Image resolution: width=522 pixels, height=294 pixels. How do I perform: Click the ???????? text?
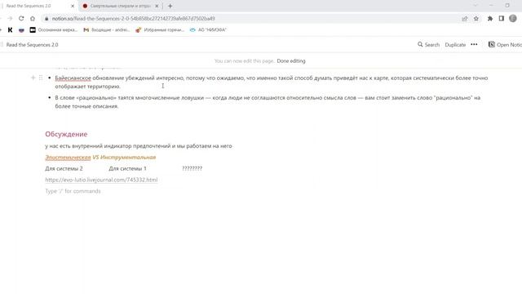coord(192,169)
